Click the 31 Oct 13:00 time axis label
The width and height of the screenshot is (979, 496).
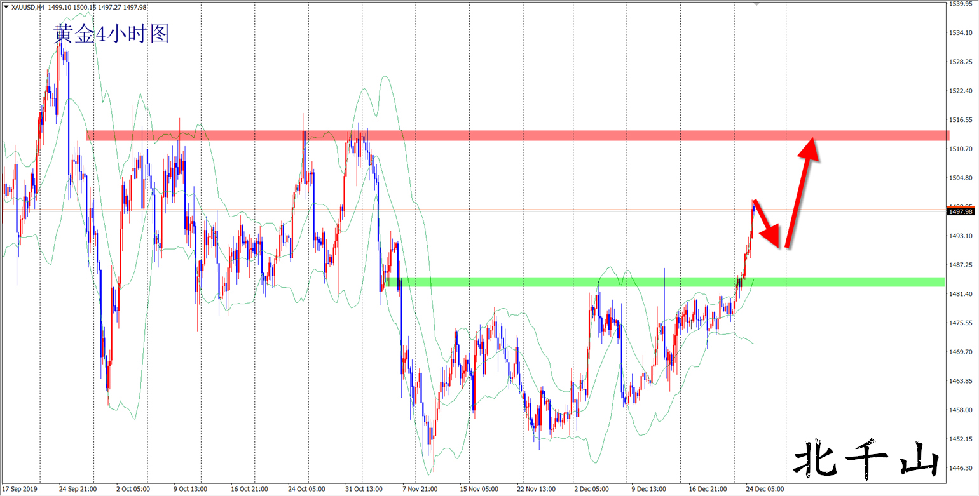coord(363,490)
